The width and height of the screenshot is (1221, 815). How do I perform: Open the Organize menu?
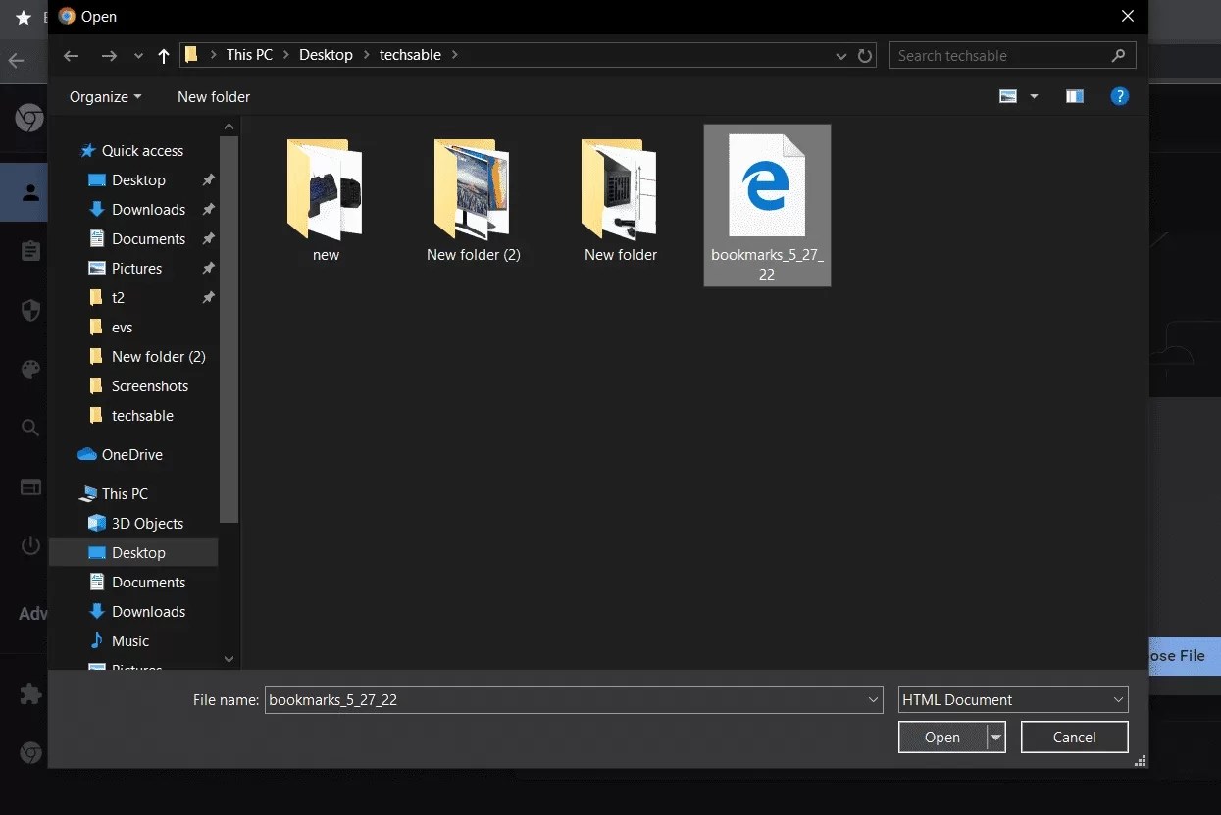pos(104,96)
